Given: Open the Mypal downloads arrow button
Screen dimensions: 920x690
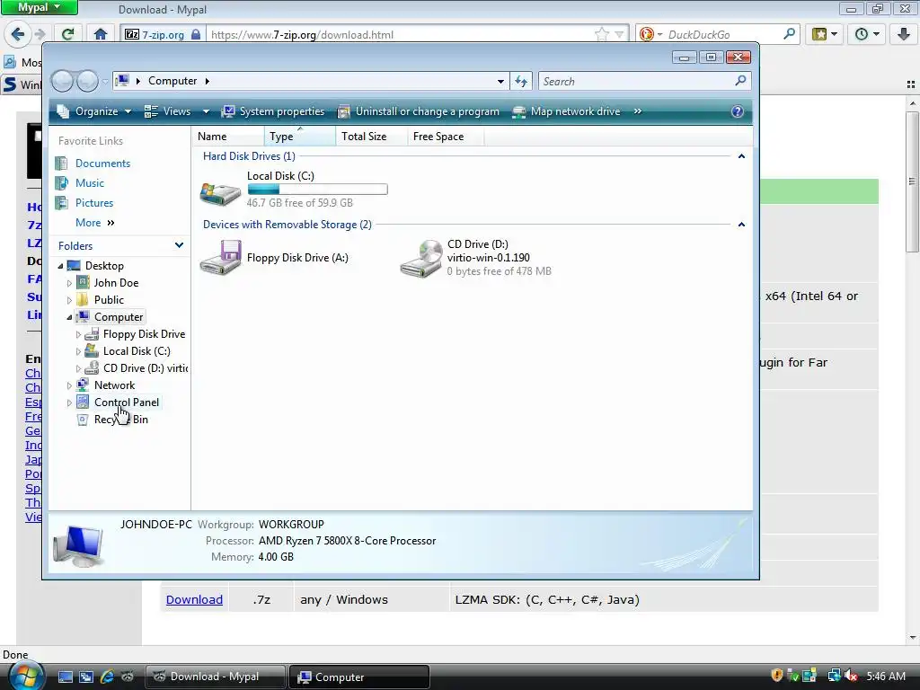Looking at the screenshot, I should 904,34.
